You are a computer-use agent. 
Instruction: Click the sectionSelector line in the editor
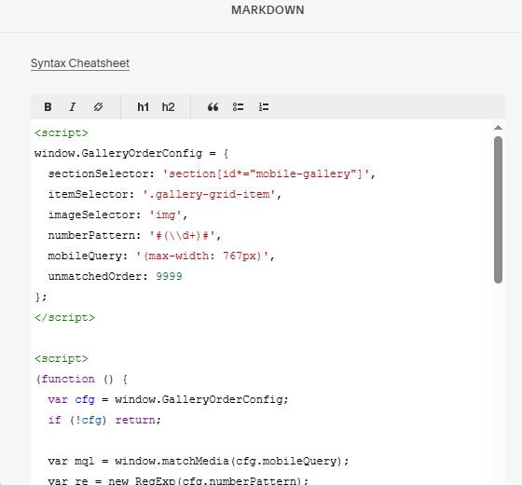tap(212, 173)
